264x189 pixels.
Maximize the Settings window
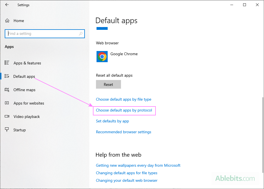[x=245, y=5]
